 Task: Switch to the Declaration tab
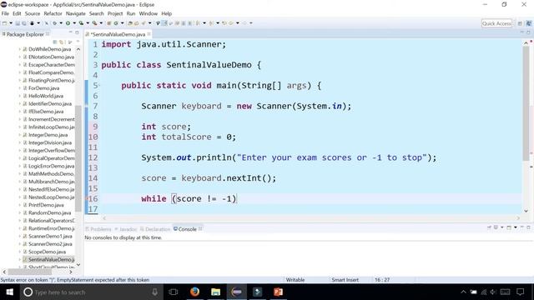(x=155, y=229)
